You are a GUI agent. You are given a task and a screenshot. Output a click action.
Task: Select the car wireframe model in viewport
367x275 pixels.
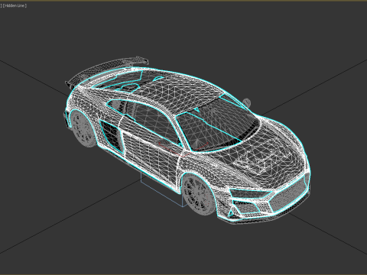[x=187, y=140]
